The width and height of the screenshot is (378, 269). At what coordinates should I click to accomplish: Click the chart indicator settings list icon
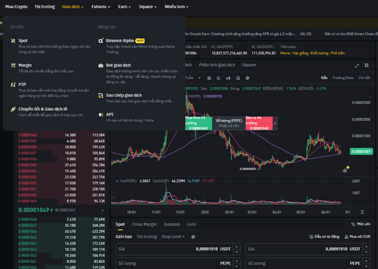point(237,78)
